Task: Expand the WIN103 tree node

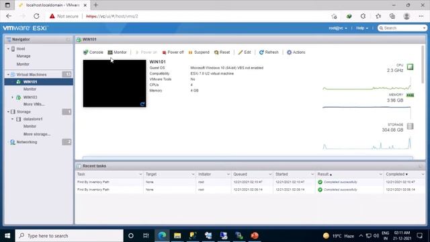Action: (x=12, y=97)
